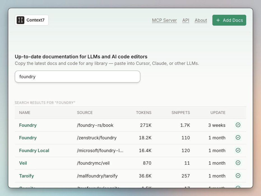Open the Foundry library from /foundry-rs/book
This screenshot has height=196, width=261.
point(28,125)
